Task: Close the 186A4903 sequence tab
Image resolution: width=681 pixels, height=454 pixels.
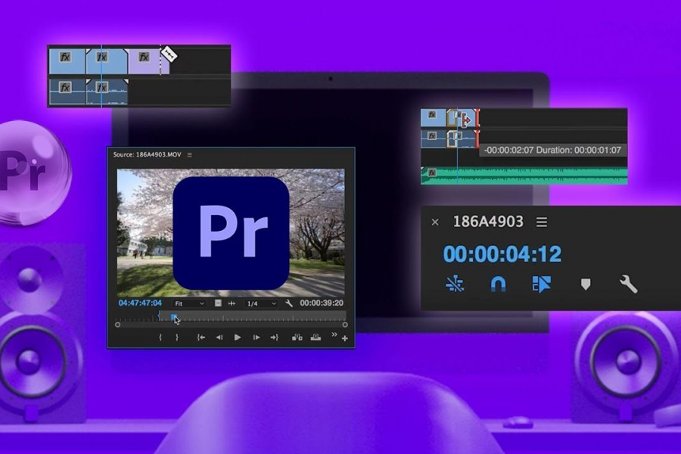Action: click(x=435, y=222)
